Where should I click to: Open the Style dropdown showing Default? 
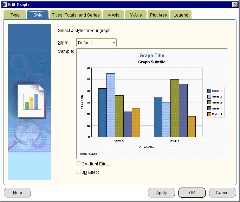tap(96, 43)
